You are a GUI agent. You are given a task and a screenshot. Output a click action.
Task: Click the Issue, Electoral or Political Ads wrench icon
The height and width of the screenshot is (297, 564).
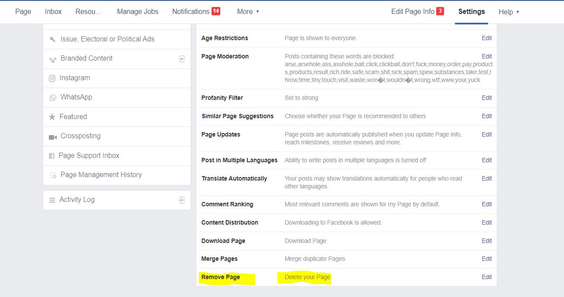pyautogui.click(x=52, y=39)
